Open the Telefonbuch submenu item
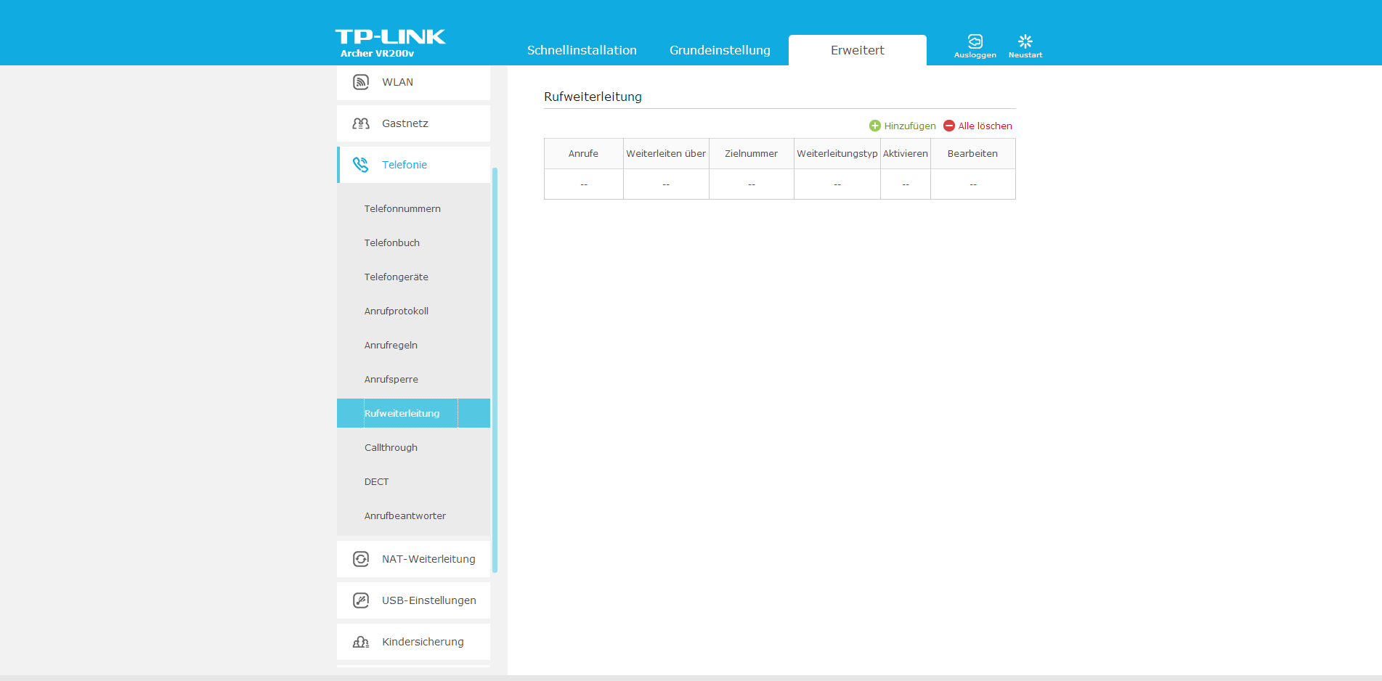The image size is (1382, 681). (392, 242)
